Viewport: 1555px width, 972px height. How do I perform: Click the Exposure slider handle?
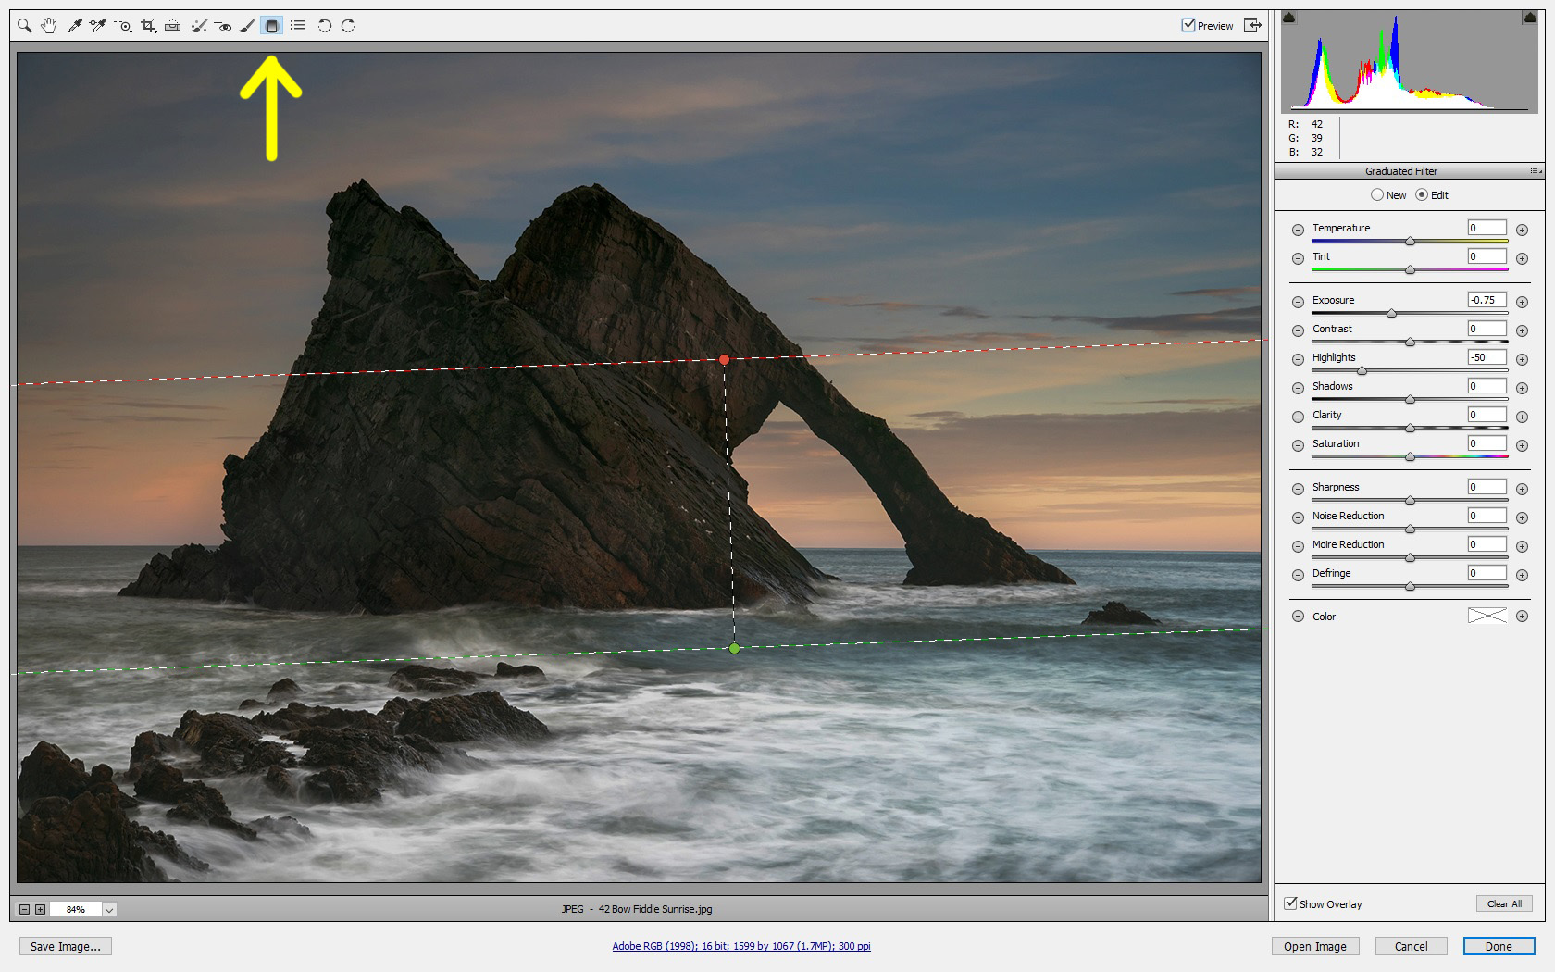click(x=1391, y=314)
